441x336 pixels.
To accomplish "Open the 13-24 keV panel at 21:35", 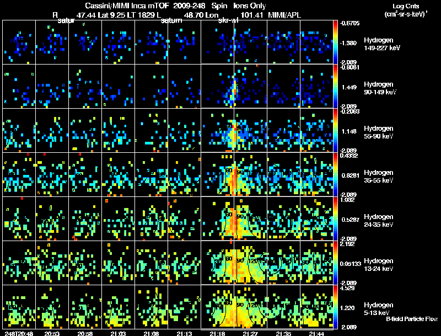I will coord(283,263).
